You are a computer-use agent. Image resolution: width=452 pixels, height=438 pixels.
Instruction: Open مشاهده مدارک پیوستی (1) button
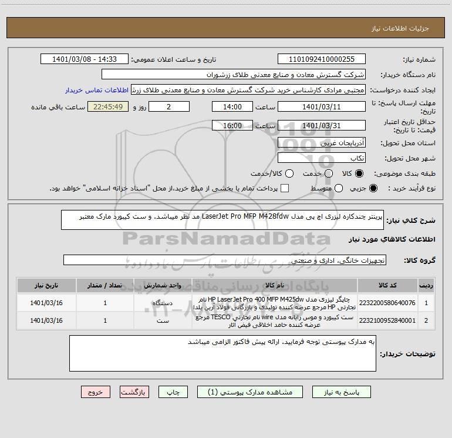(250, 392)
